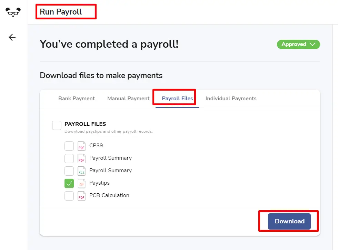This screenshot has height=250, width=338.
Task: Expand the Approved status dropdown
Action: [298, 44]
